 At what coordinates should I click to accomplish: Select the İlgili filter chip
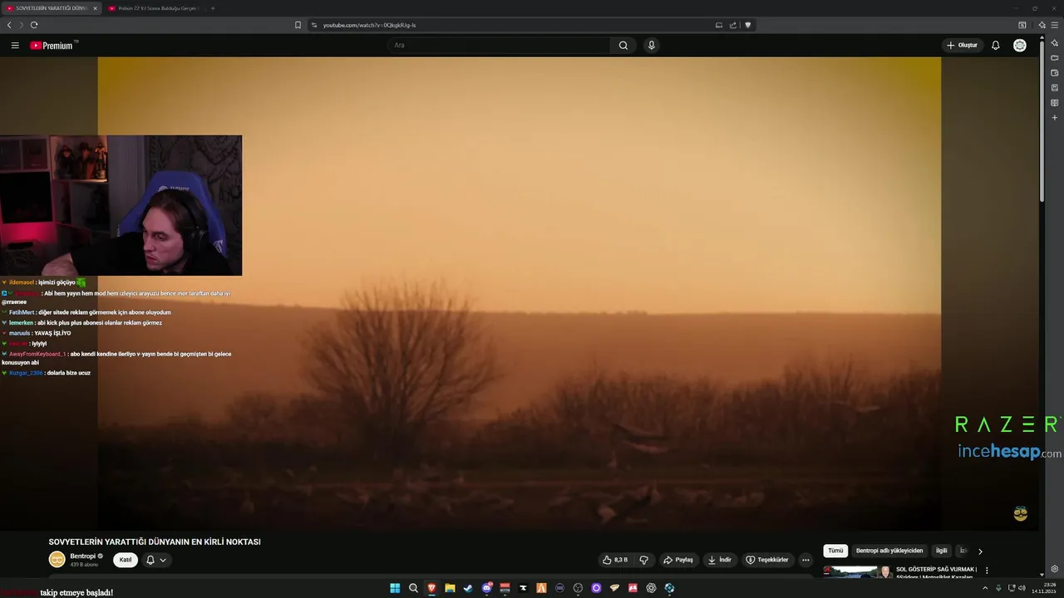942,551
